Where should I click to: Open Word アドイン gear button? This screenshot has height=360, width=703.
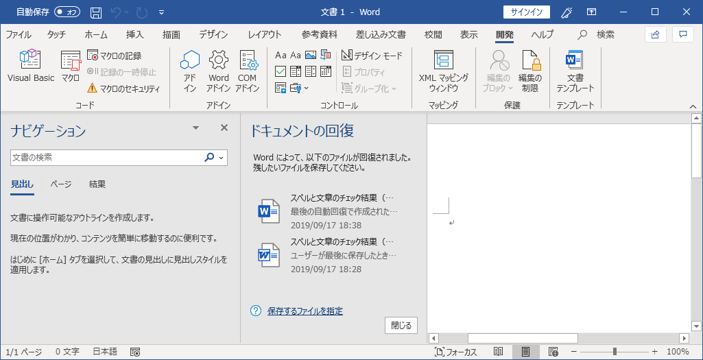(x=219, y=71)
